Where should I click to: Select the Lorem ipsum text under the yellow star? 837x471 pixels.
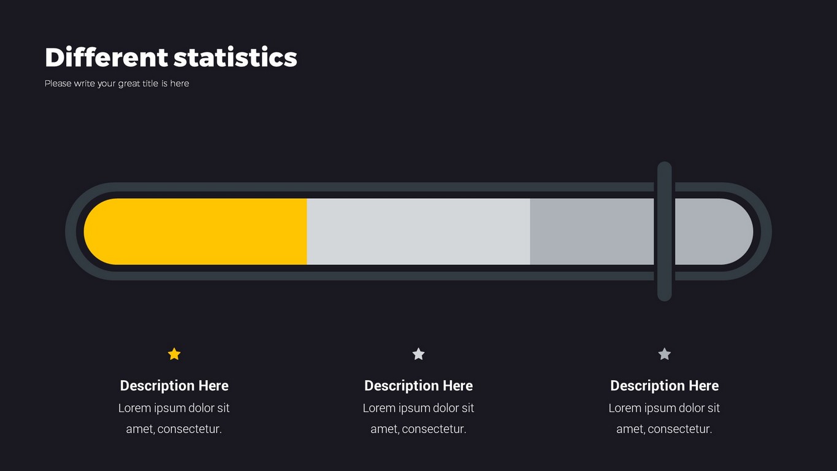tap(174, 418)
